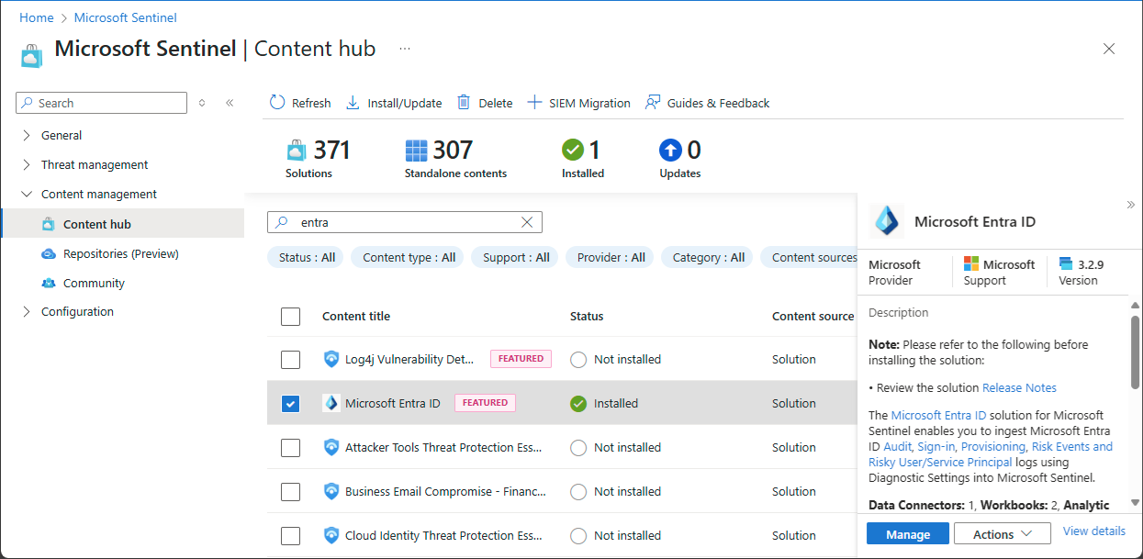The width and height of the screenshot is (1143, 559).
Task: Click the Refresh toolbar icon
Action: click(277, 103)
